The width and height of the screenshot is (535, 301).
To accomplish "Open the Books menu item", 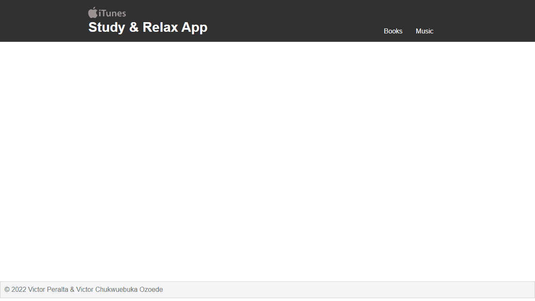I will pyautogui.click(x=393, y=31).
